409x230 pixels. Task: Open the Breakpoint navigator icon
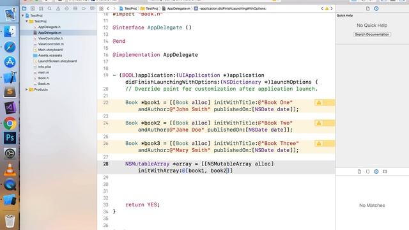click(84, 8)
